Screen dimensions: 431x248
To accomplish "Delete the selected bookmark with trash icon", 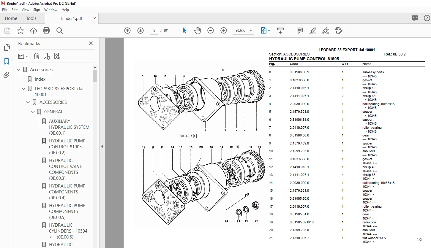I will (37, 56).
